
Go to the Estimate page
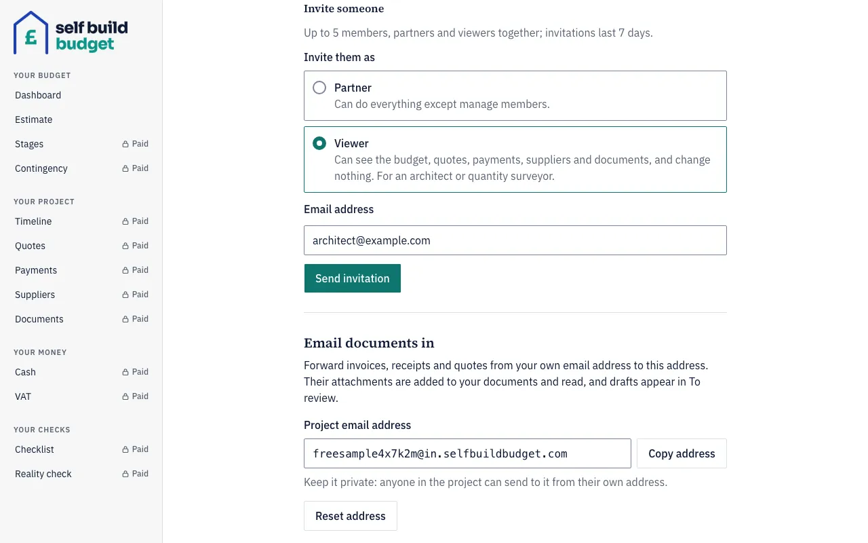tap(81, 119)
